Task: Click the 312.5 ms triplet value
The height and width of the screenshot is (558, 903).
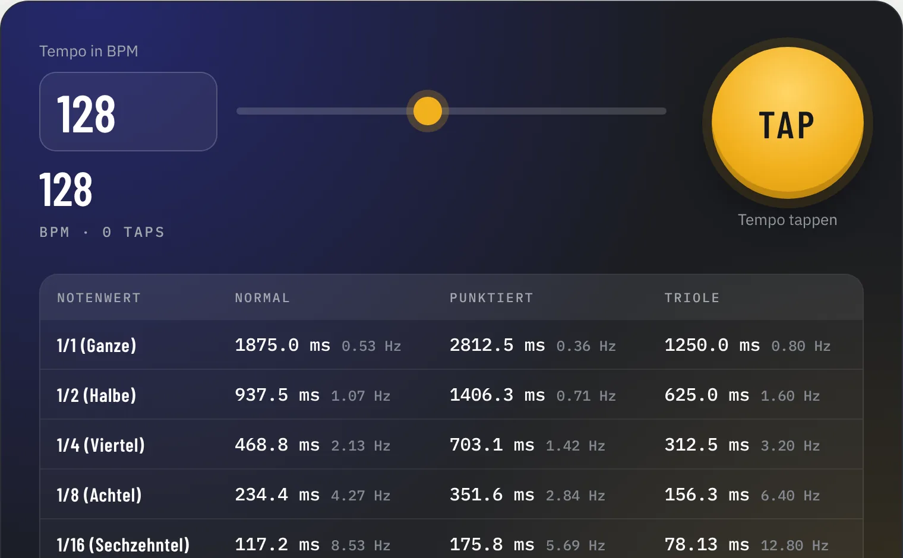Action: click(x=706, y=445)
